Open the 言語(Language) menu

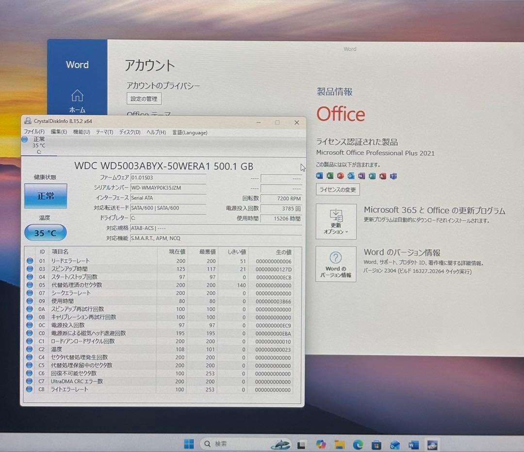(x=190, y=132)
